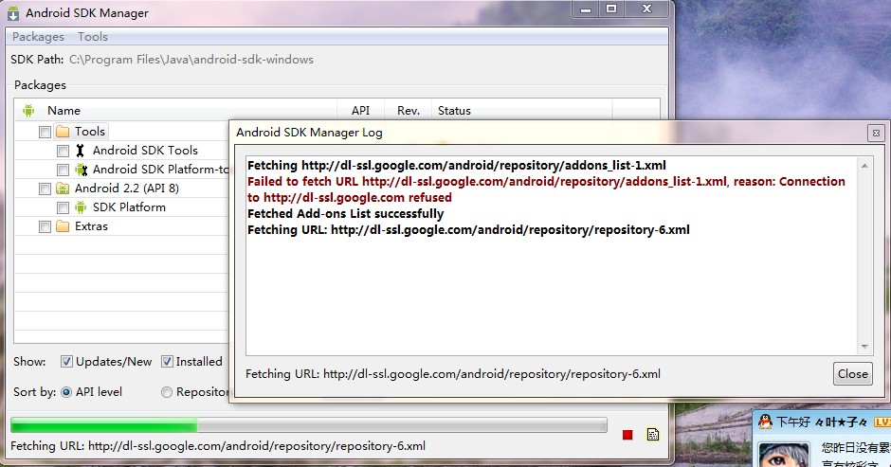
Task: Click the SDK Path value text
Action: [191, 60]
